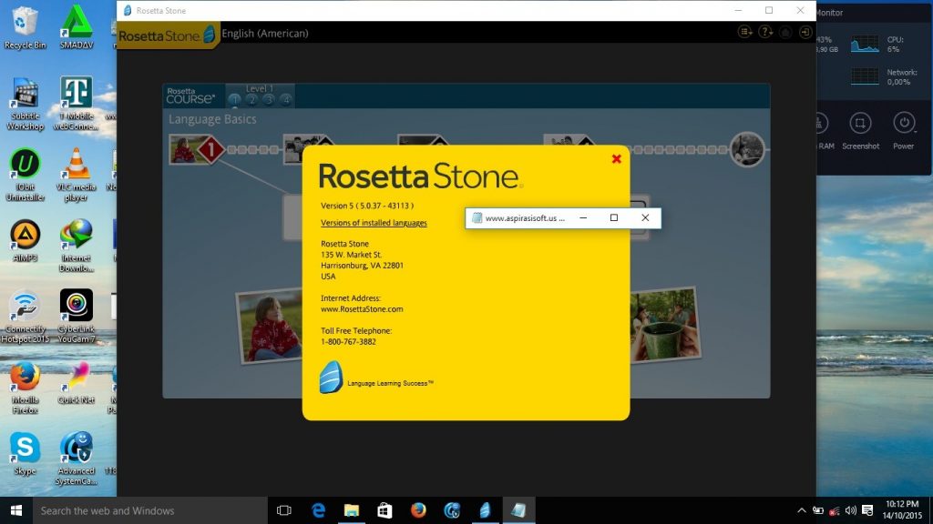This screenshot has width=933, height=524.
Task: Show hidden system tray icons
Action: click(x=802, y=510)
